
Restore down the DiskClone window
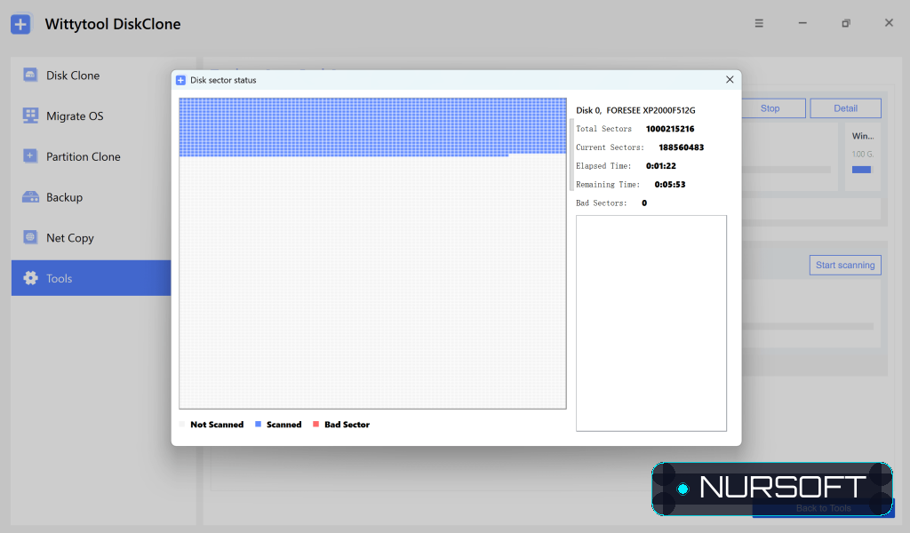(846, 23)
